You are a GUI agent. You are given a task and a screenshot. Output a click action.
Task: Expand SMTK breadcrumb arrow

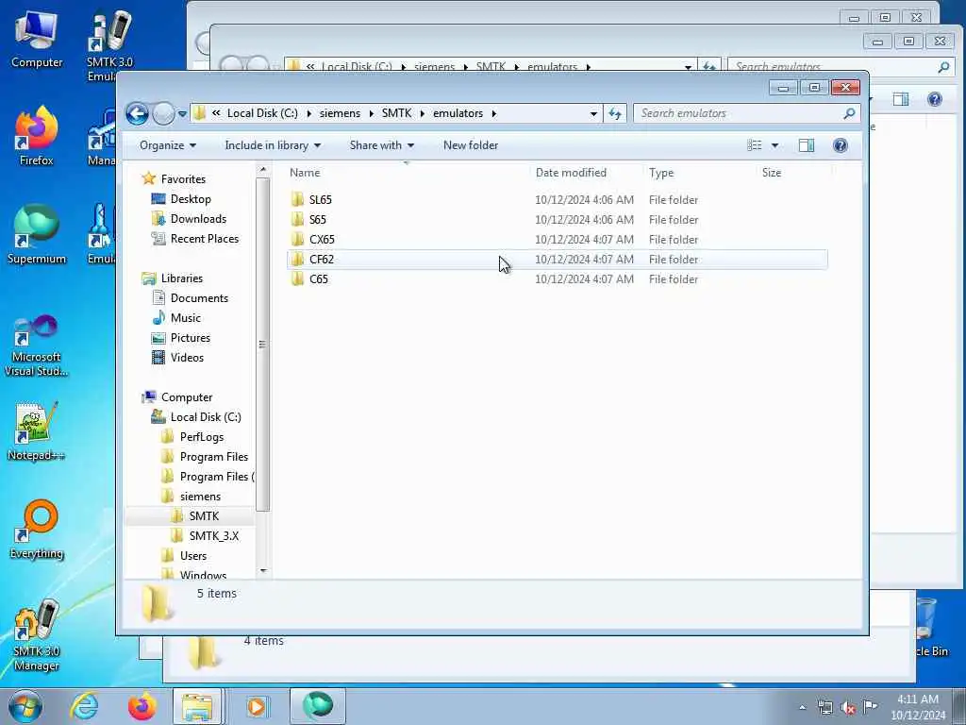click(x=423, y=113)
